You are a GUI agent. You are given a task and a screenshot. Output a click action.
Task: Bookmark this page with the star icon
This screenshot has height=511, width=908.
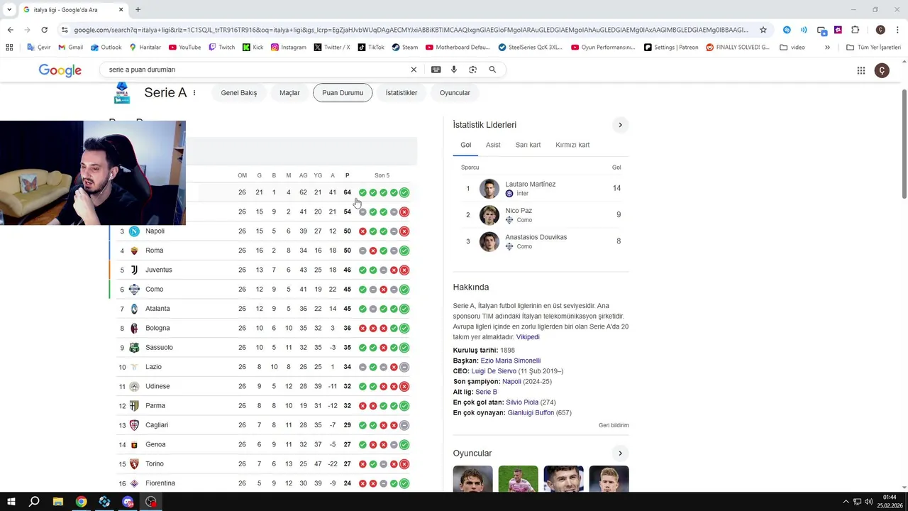pos(763,30)
